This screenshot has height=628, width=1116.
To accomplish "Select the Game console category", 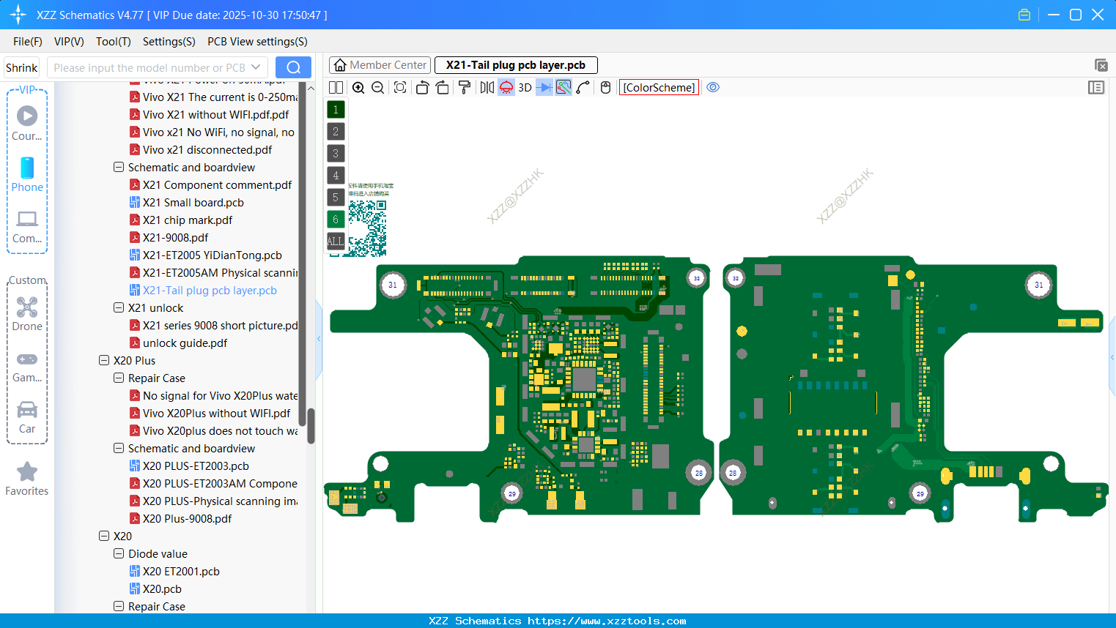I will pyautogui.click(x=27, y=367).
